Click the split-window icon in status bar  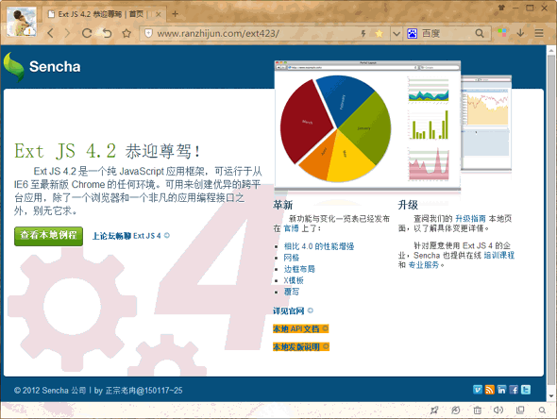[520, 411]
